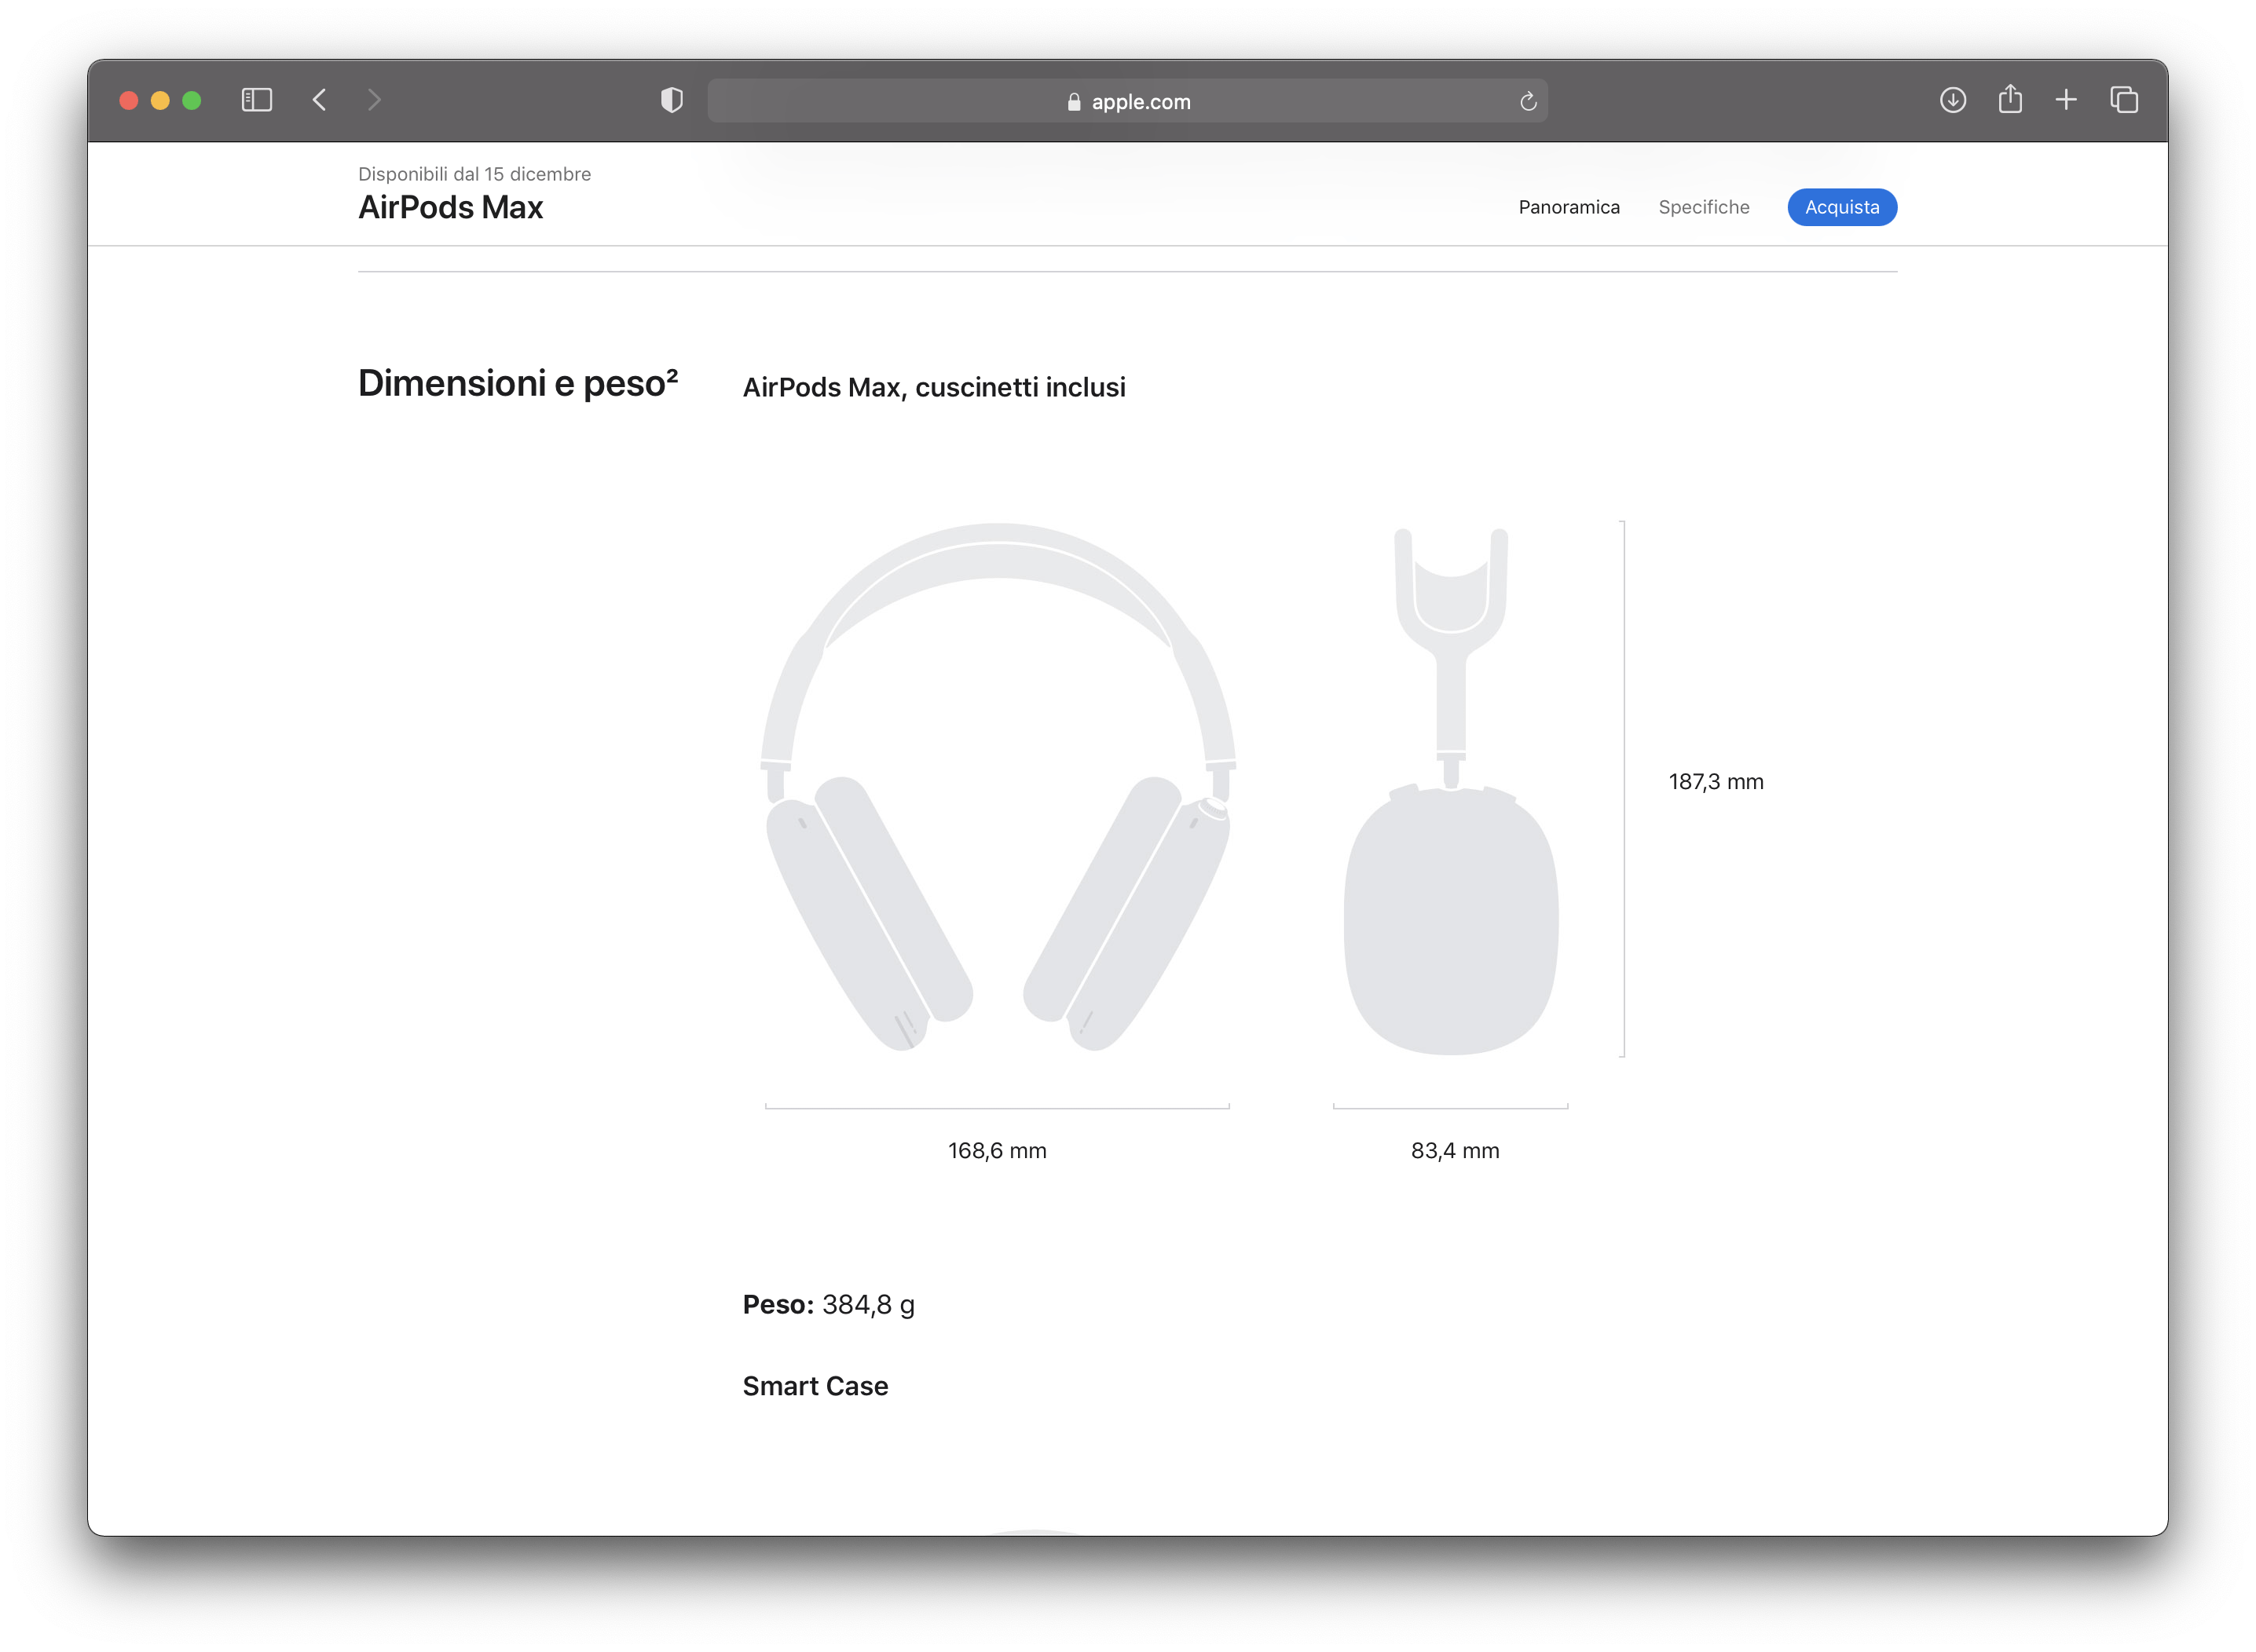Show the tab overview

(2124, 100)
